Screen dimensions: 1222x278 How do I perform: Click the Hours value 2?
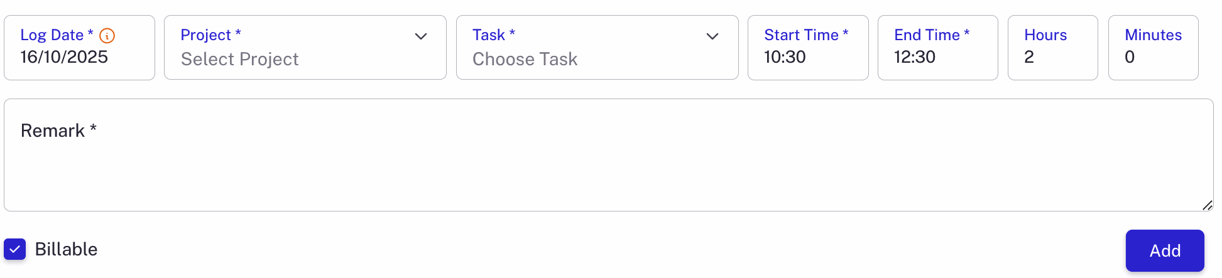click(x=1029, y=57)
